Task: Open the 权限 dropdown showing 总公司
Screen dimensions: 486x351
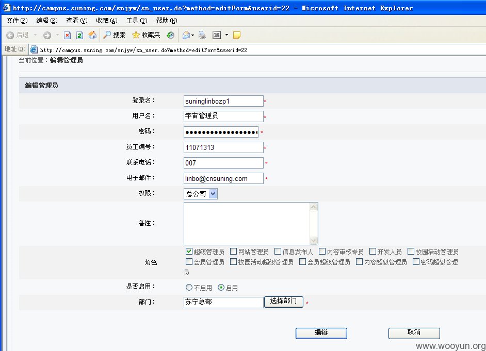Action: (201, 194)
